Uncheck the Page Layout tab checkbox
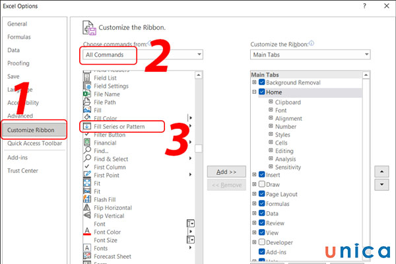This screenshot has width=396, height=264. [262, 194]
